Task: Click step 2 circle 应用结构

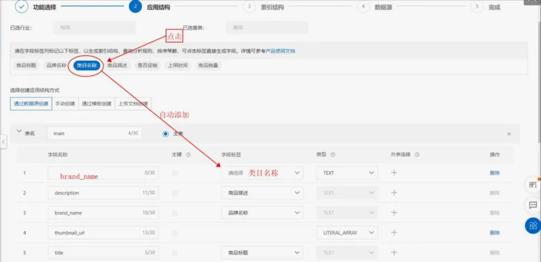Action: coord(135,7)
